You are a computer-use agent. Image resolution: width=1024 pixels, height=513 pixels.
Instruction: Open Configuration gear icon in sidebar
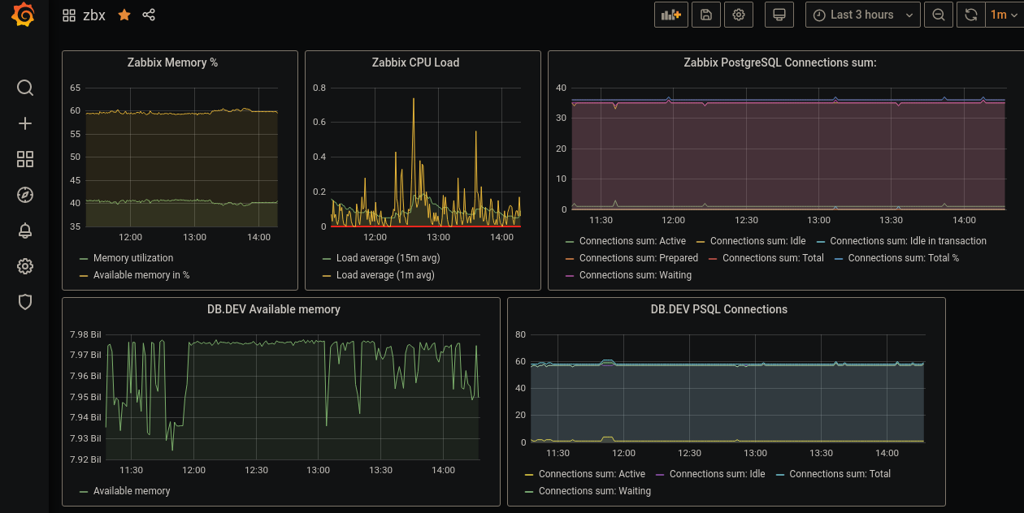(25, 266)
